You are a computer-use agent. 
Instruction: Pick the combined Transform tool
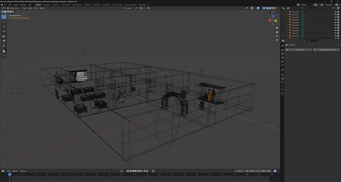4,40
